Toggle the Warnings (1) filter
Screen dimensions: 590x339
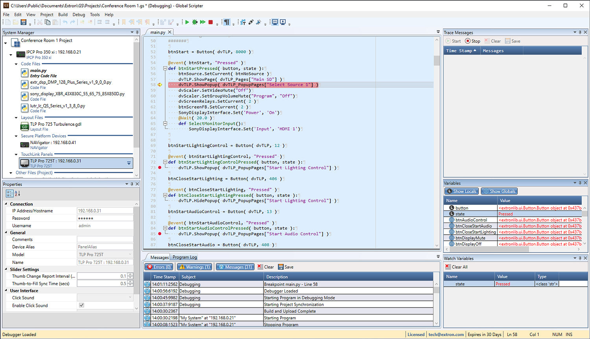pos(194,267)
